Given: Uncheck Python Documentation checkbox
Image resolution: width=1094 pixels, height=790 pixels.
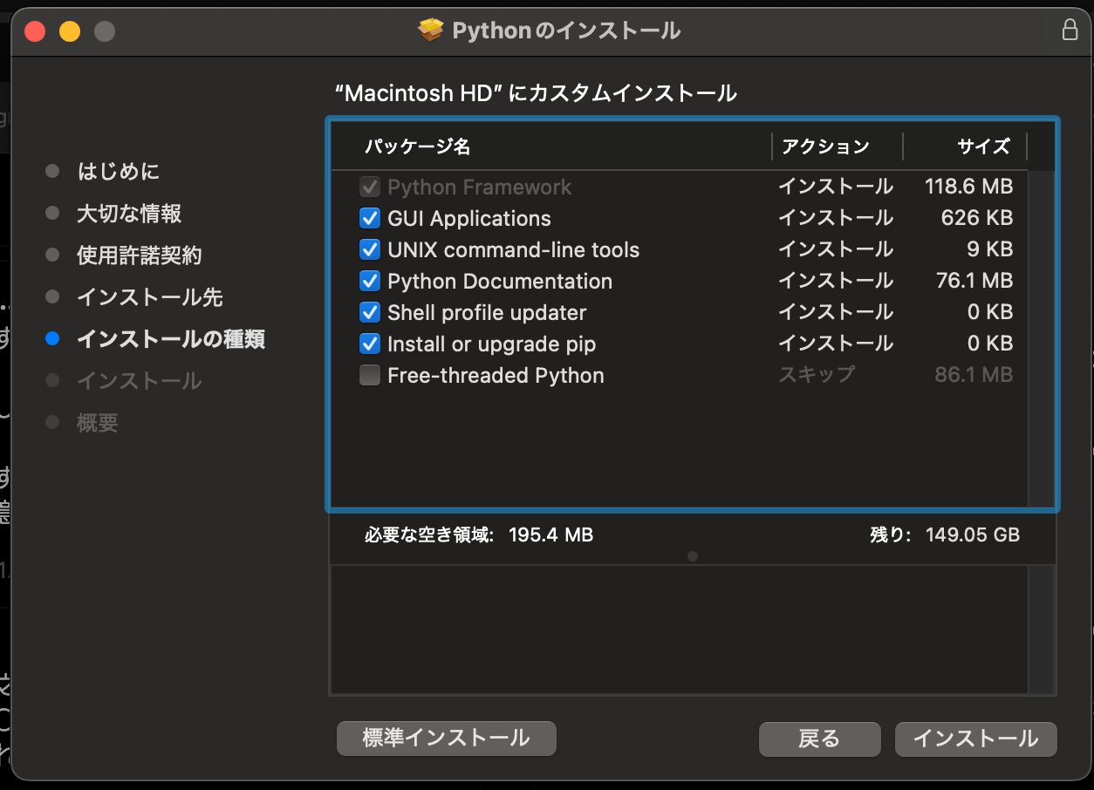Looking at the screenshot, I should [370, 281].
